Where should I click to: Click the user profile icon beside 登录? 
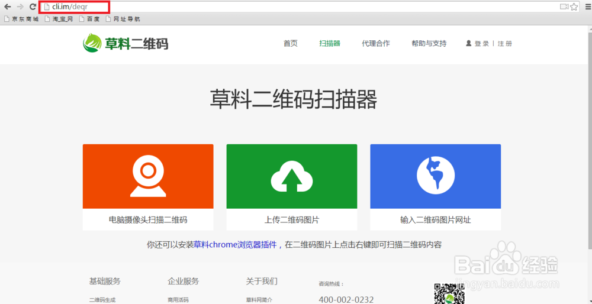click(x=468, y=43)
